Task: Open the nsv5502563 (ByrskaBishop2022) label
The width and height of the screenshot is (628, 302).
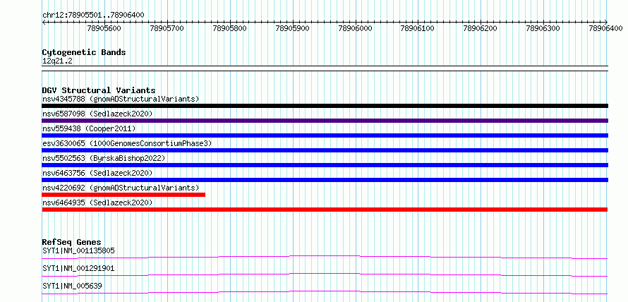Action: click(x=104, y=158)
